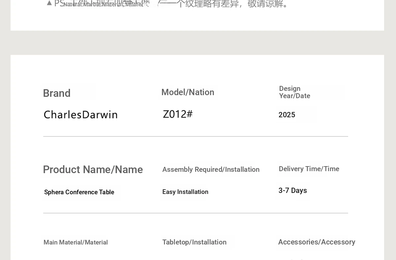The height and width of the screenshot is (260, 396).
Task: Click the Design Year/Date heading
Action: (294, 92)
